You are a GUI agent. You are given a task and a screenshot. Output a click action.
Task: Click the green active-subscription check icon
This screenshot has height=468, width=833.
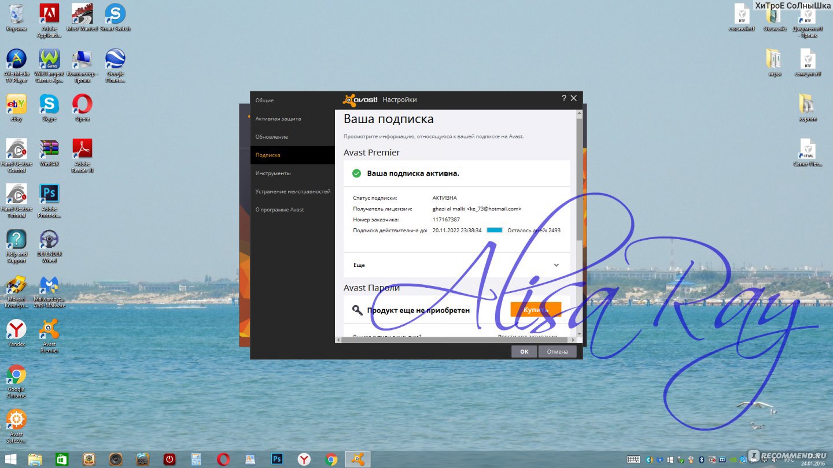click(357, 173)
